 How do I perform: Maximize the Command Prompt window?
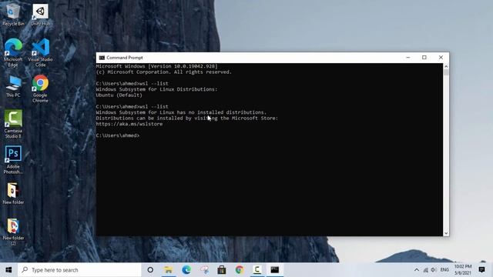[x=424, y=58]
